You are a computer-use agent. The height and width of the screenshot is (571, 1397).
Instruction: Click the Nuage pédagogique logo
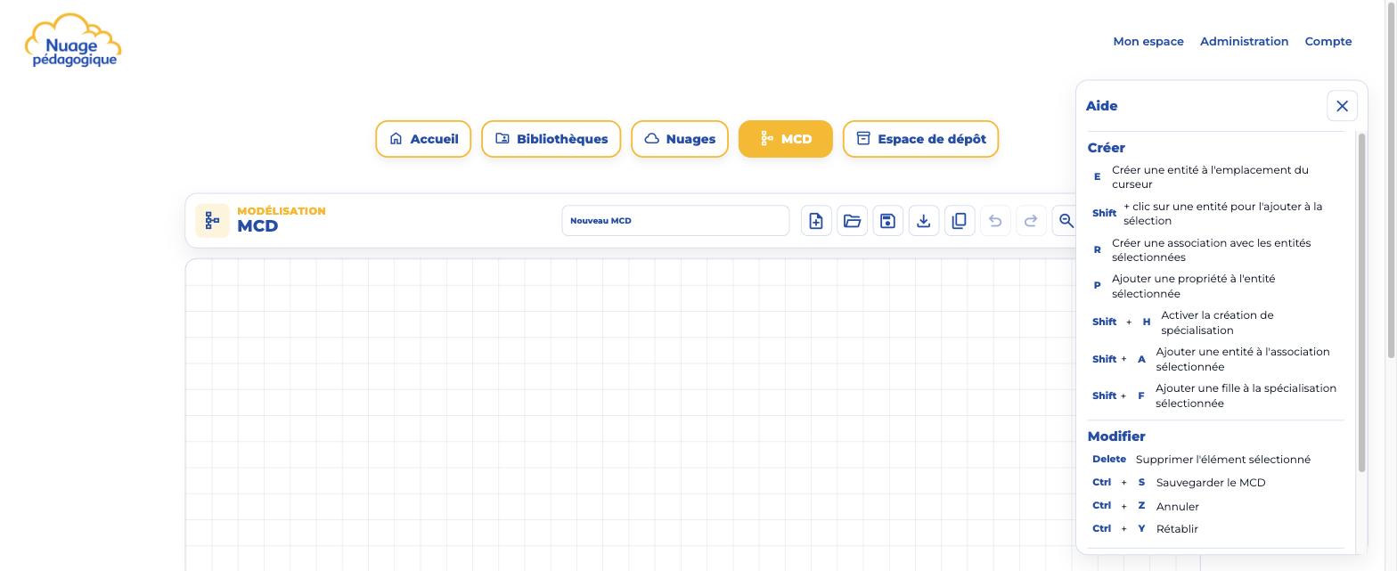[x=73, y=40]
